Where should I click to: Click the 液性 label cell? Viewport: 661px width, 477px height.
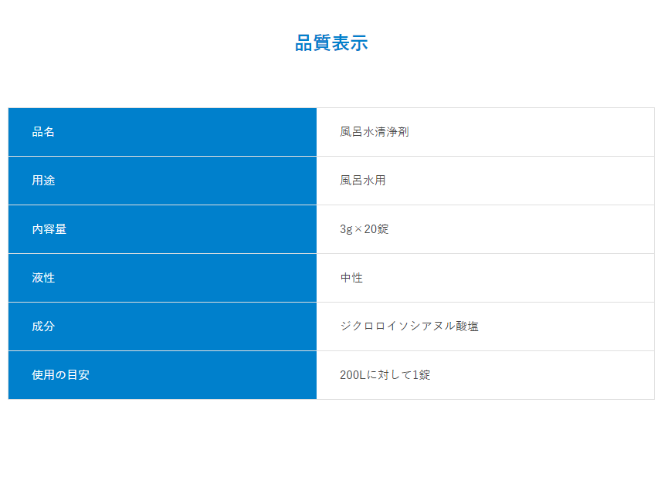(43, 278)
